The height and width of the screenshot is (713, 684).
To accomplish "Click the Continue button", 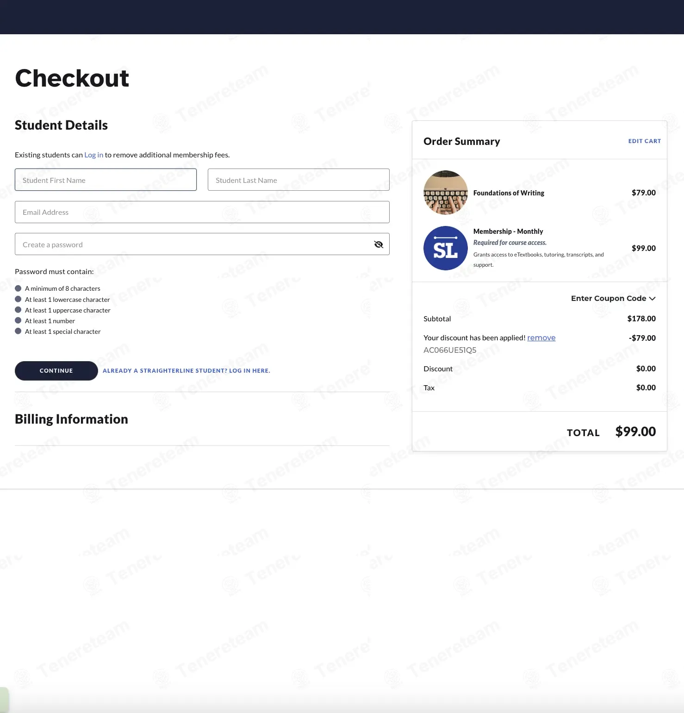I will coord(56,371).
